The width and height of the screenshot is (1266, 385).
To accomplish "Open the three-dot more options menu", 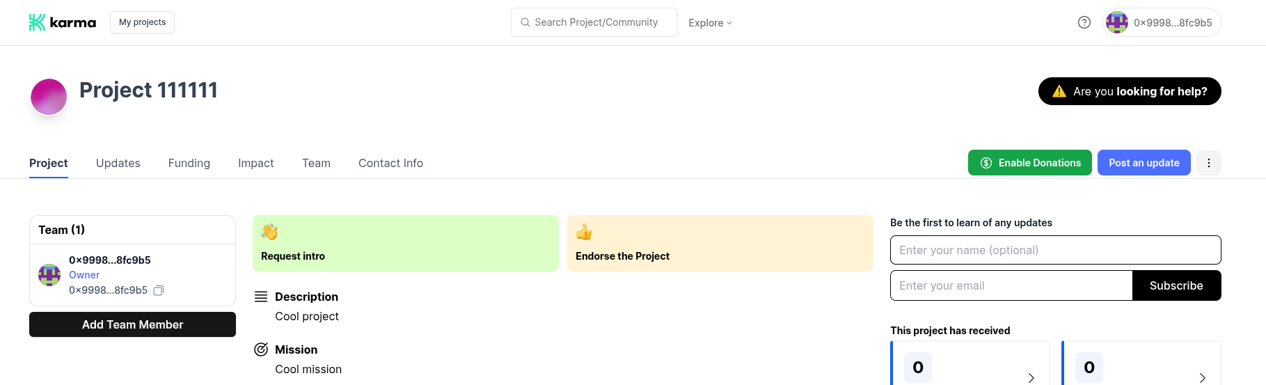I will 1208,163.
